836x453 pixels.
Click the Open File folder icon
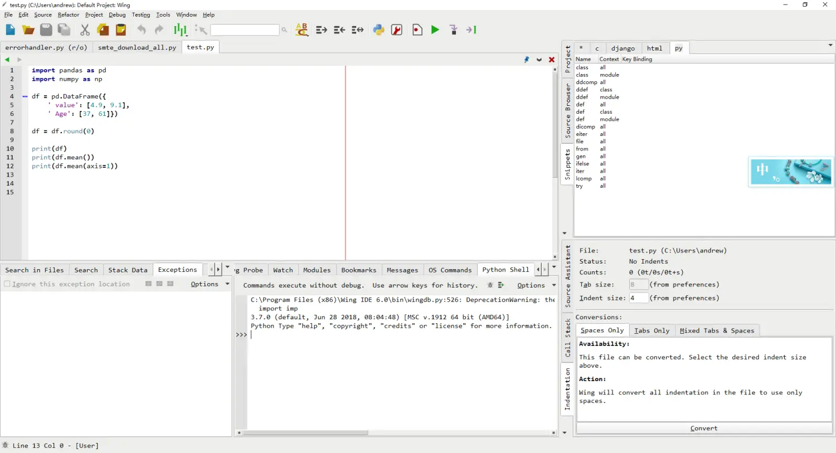pos(28,30)
